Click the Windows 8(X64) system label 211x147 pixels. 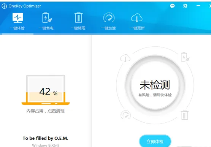coord(46,145)
